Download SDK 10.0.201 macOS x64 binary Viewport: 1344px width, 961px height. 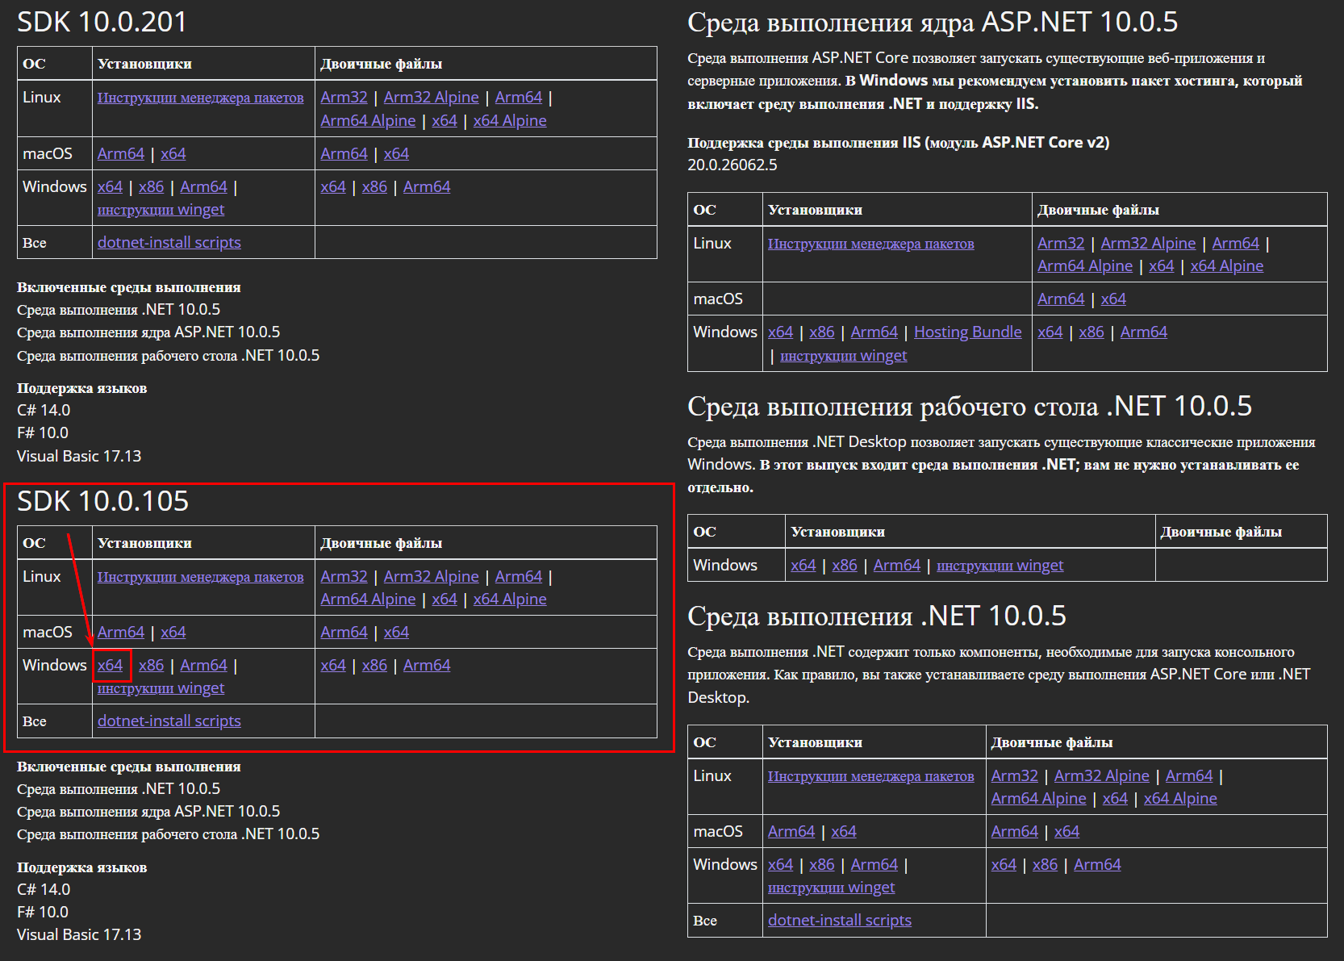point(396,154)
